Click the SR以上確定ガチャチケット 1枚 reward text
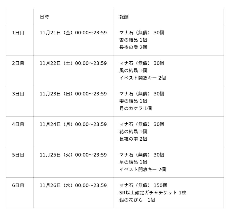The height and width of the screenshot is (217, 235). 153,193
